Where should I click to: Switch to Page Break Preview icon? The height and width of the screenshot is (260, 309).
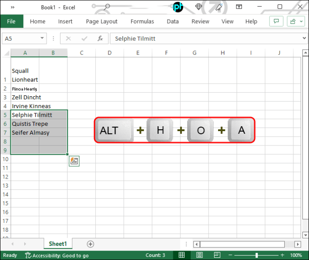point(217,255)
